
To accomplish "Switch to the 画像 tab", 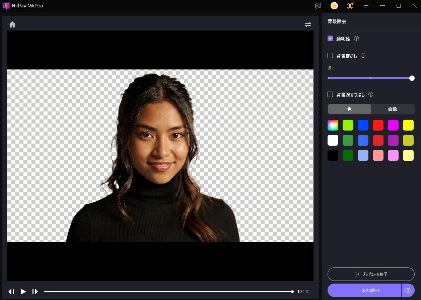I will pyautogui.click(x=393, y=109).
